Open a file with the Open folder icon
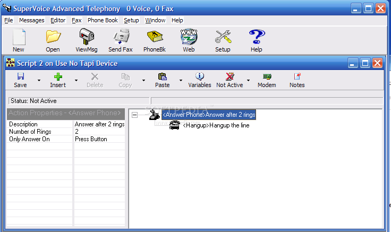The image size is (391, 232). click(53, 37)
